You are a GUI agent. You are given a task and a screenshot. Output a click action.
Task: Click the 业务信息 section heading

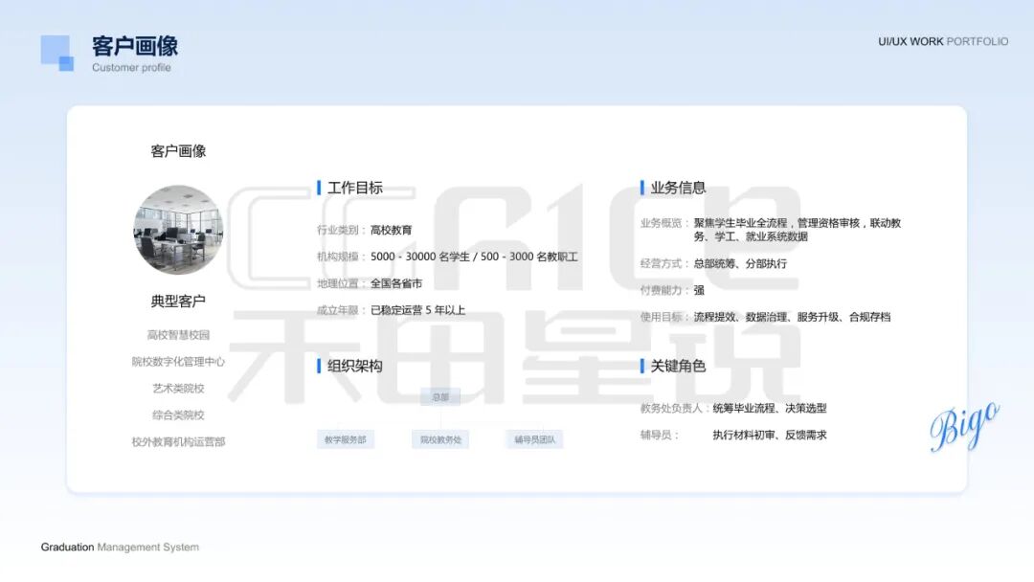point(678,188)
